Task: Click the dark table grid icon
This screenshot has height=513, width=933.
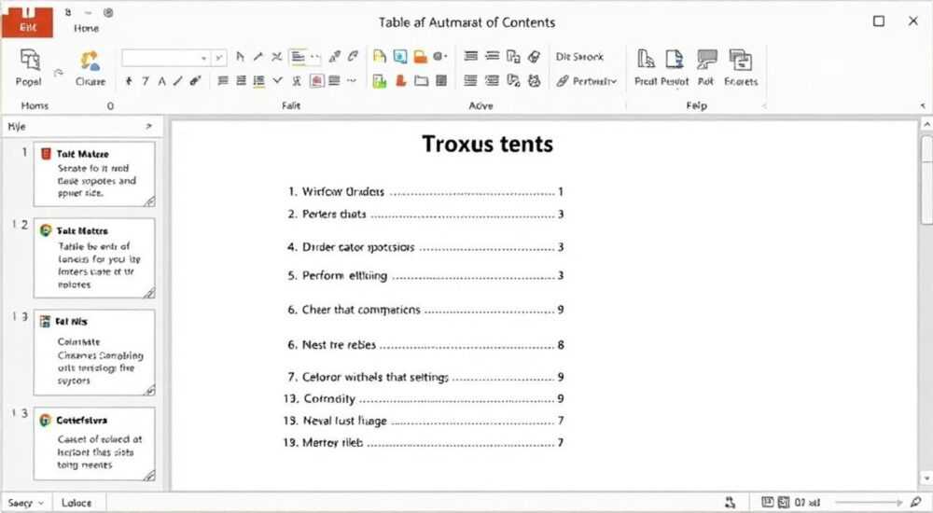Action: (x=441, y=81)
